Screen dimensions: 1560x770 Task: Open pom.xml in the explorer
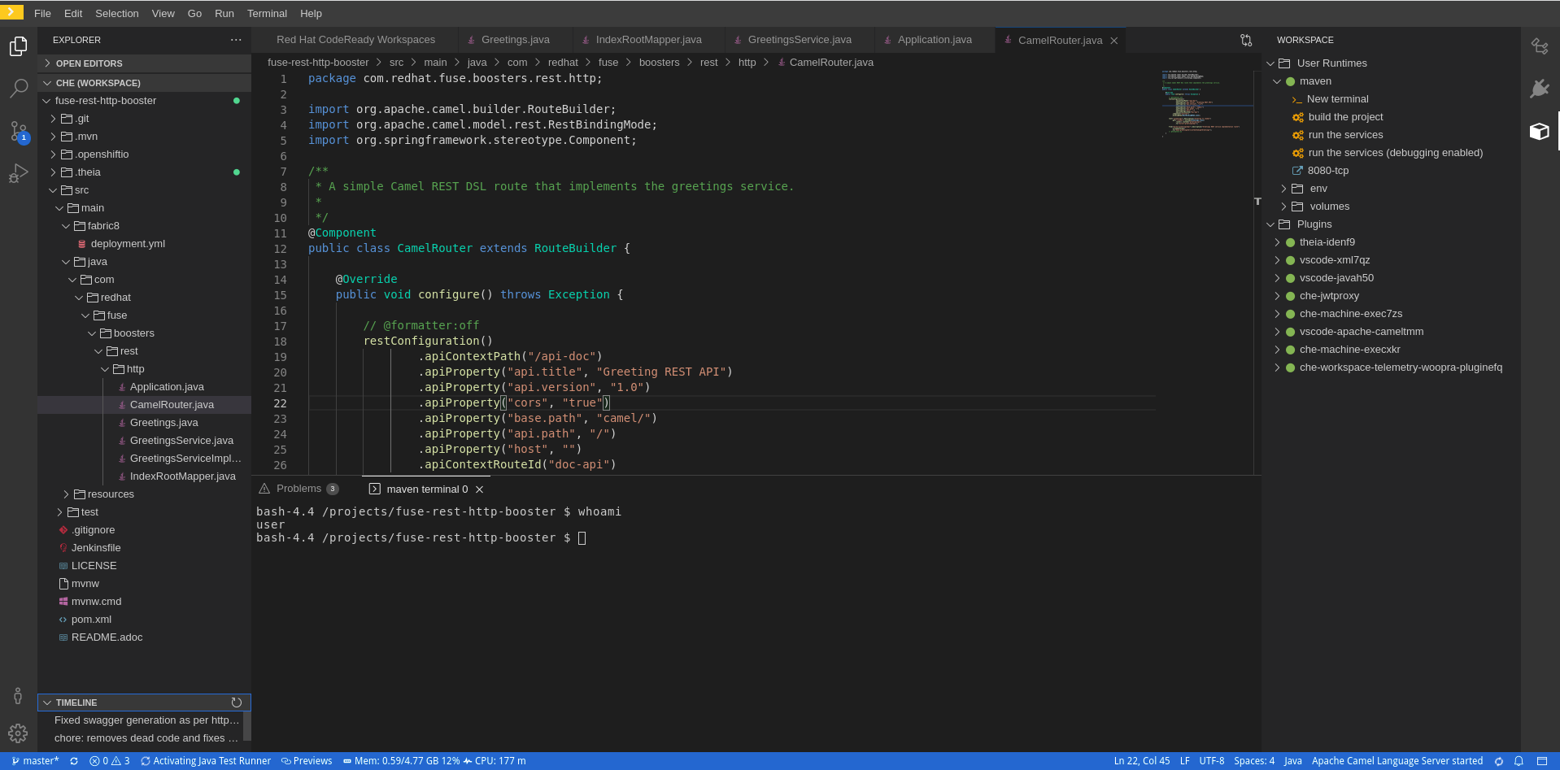(91, 620)
